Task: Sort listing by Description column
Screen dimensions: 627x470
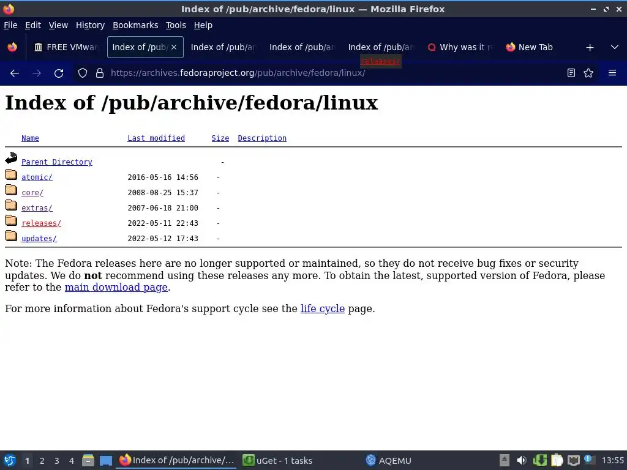Action: pos(262,138)
